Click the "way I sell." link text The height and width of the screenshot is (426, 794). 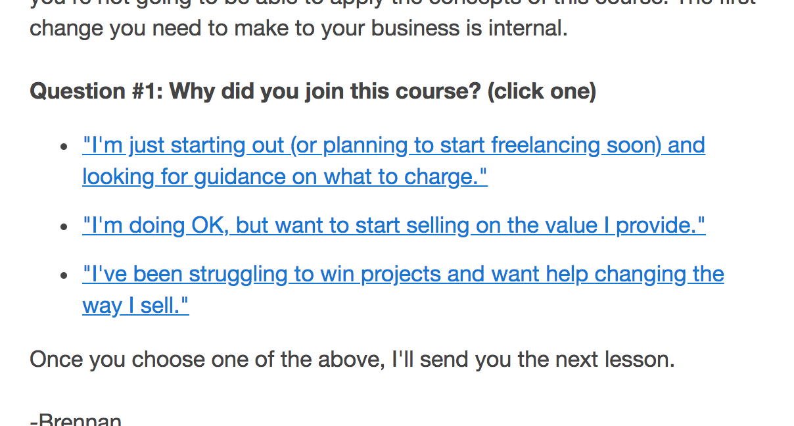(135, 306)
